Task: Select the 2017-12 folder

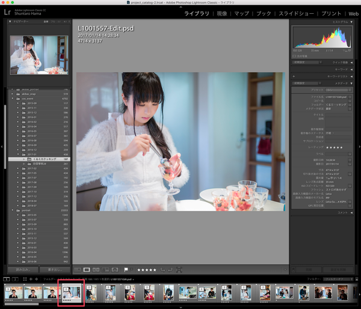Action: (x=39, y=197)
